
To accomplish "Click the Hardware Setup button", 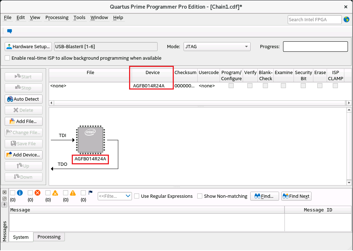I will click(28, 46).
